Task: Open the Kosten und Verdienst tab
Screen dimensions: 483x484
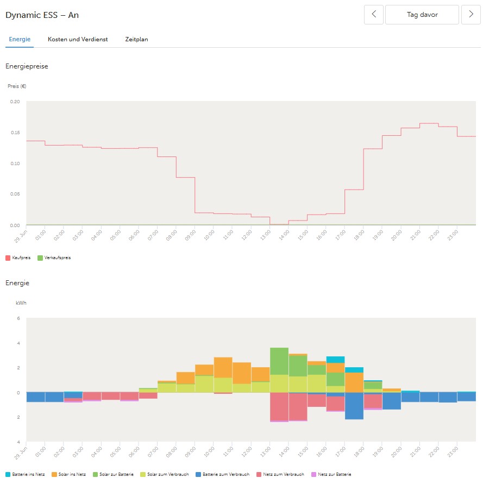Action: (x=77, y=40)
